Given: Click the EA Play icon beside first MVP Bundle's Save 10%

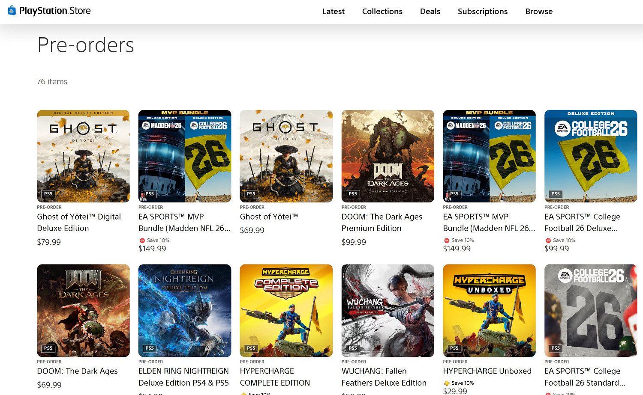Looking at the screenshot, I should pos(142,241).
